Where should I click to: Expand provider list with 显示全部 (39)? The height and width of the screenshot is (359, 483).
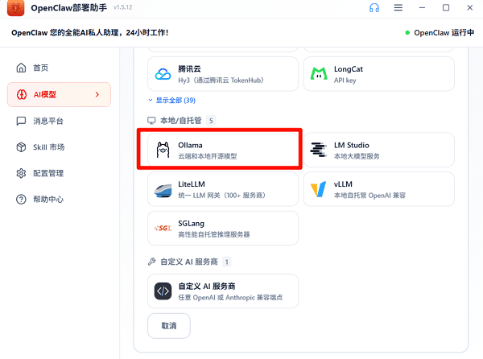pos(172,101)
